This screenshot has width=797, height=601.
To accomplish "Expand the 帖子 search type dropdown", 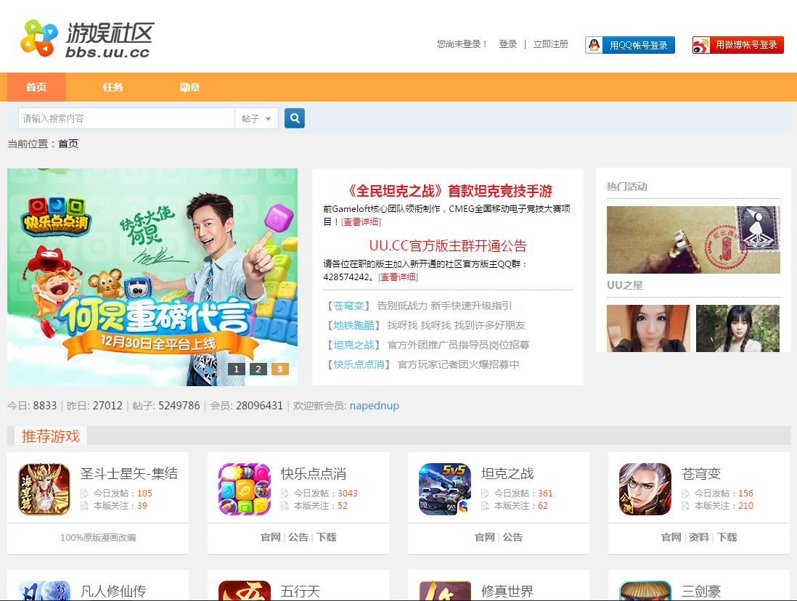I will click(x=256, y=118).
